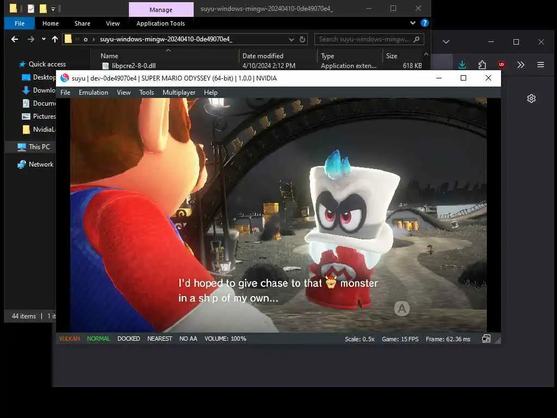The height and width of the screenshot is (418, 557).
Task: Open the Emulation menu in suyu
Action: 94,93
